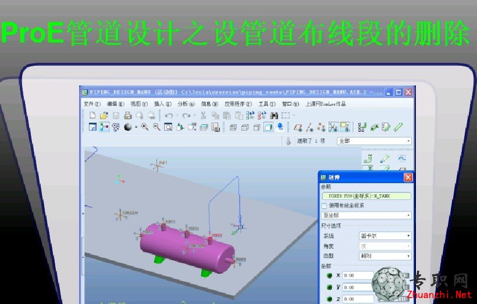Open the 编辑 (Edit) menu

tap(116, 104)
